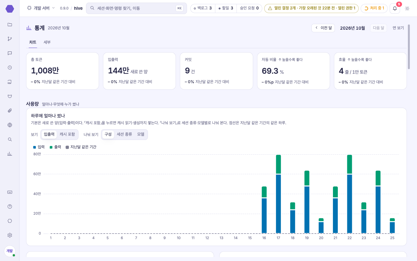Click the stacked bar for day 17

(279, 194)
